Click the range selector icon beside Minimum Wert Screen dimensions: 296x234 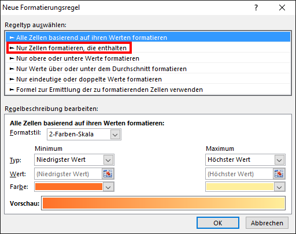coord(108,174)
